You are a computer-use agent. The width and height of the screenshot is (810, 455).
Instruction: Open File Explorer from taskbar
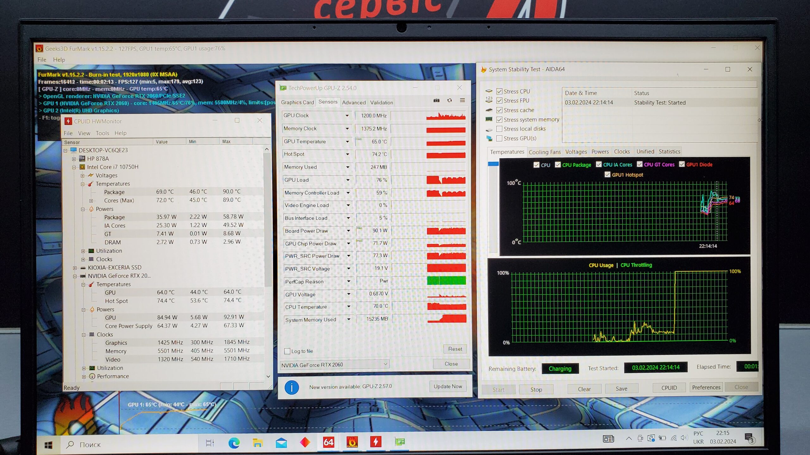[x=258, y=443]
